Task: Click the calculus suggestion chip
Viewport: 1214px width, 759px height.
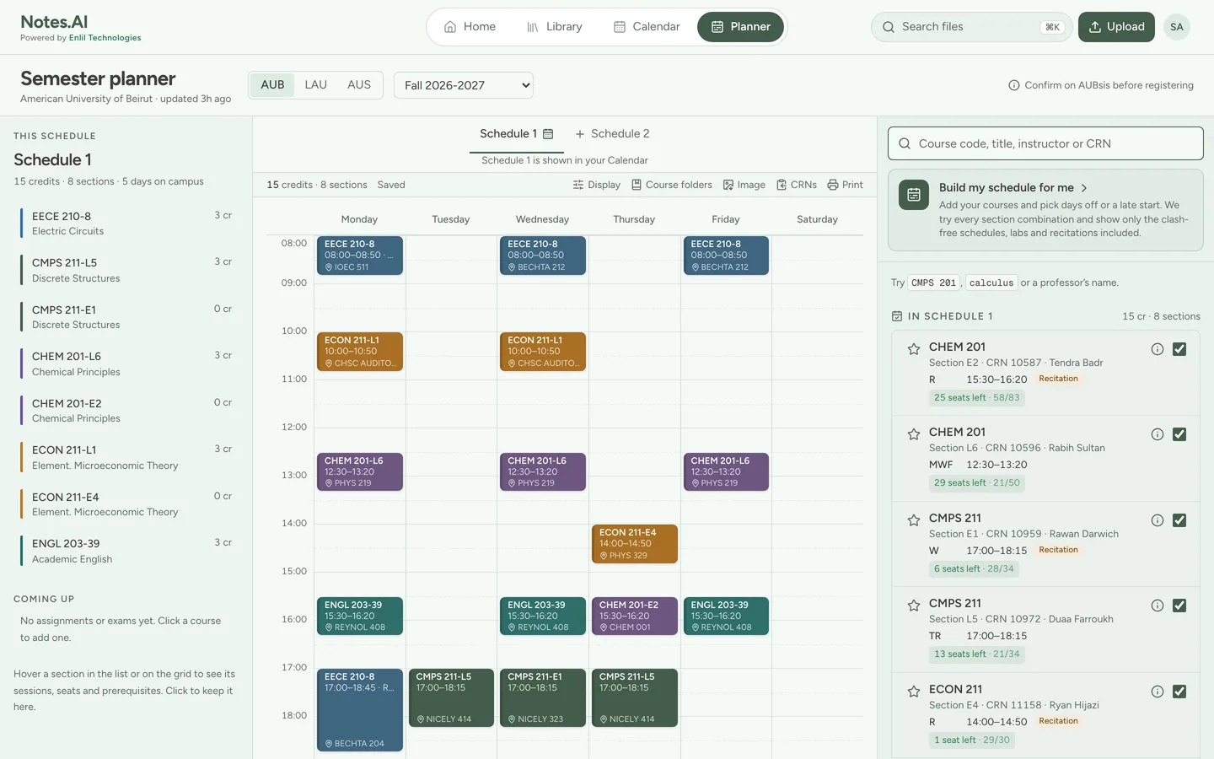Action: [x=991, y=283]
